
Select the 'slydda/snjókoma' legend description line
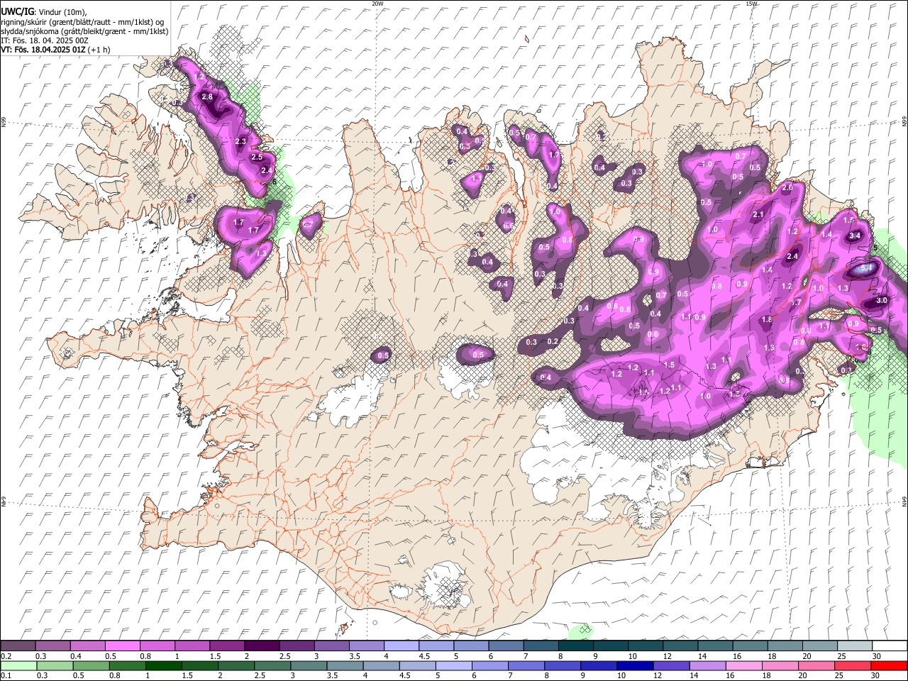[x=84, y=31]
